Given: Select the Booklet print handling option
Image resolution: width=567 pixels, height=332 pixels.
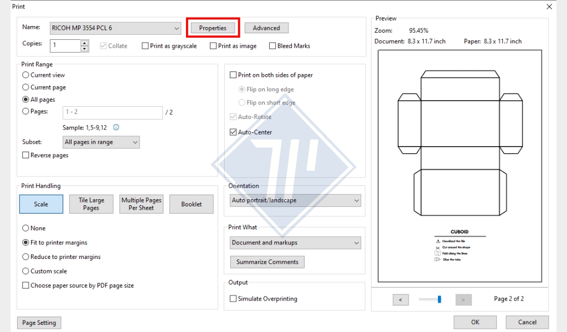Looking at the screenshot, I should (x=192, y=204).
